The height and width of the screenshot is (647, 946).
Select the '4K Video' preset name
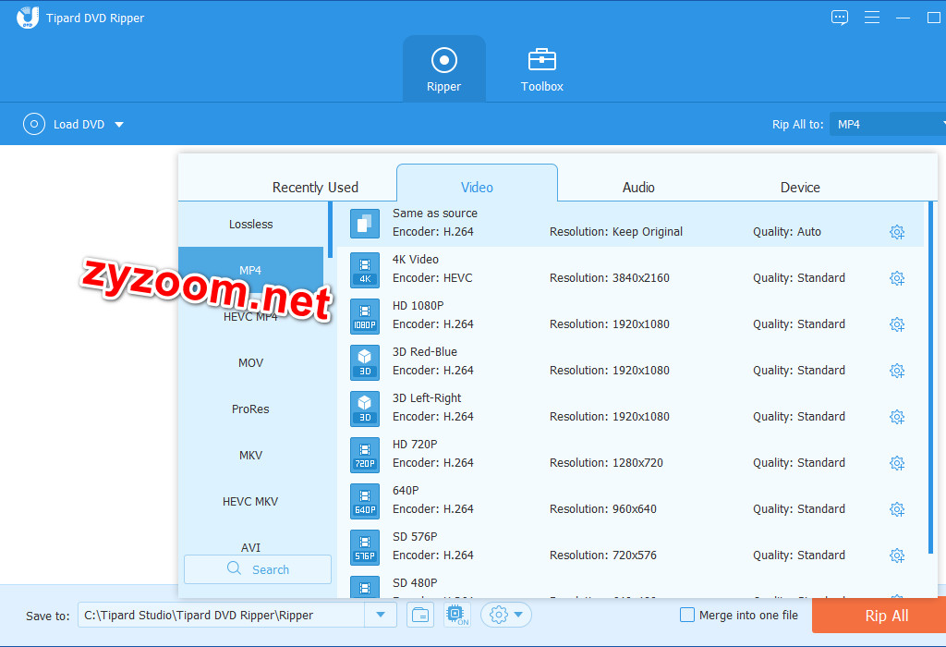tap(415, 260)
